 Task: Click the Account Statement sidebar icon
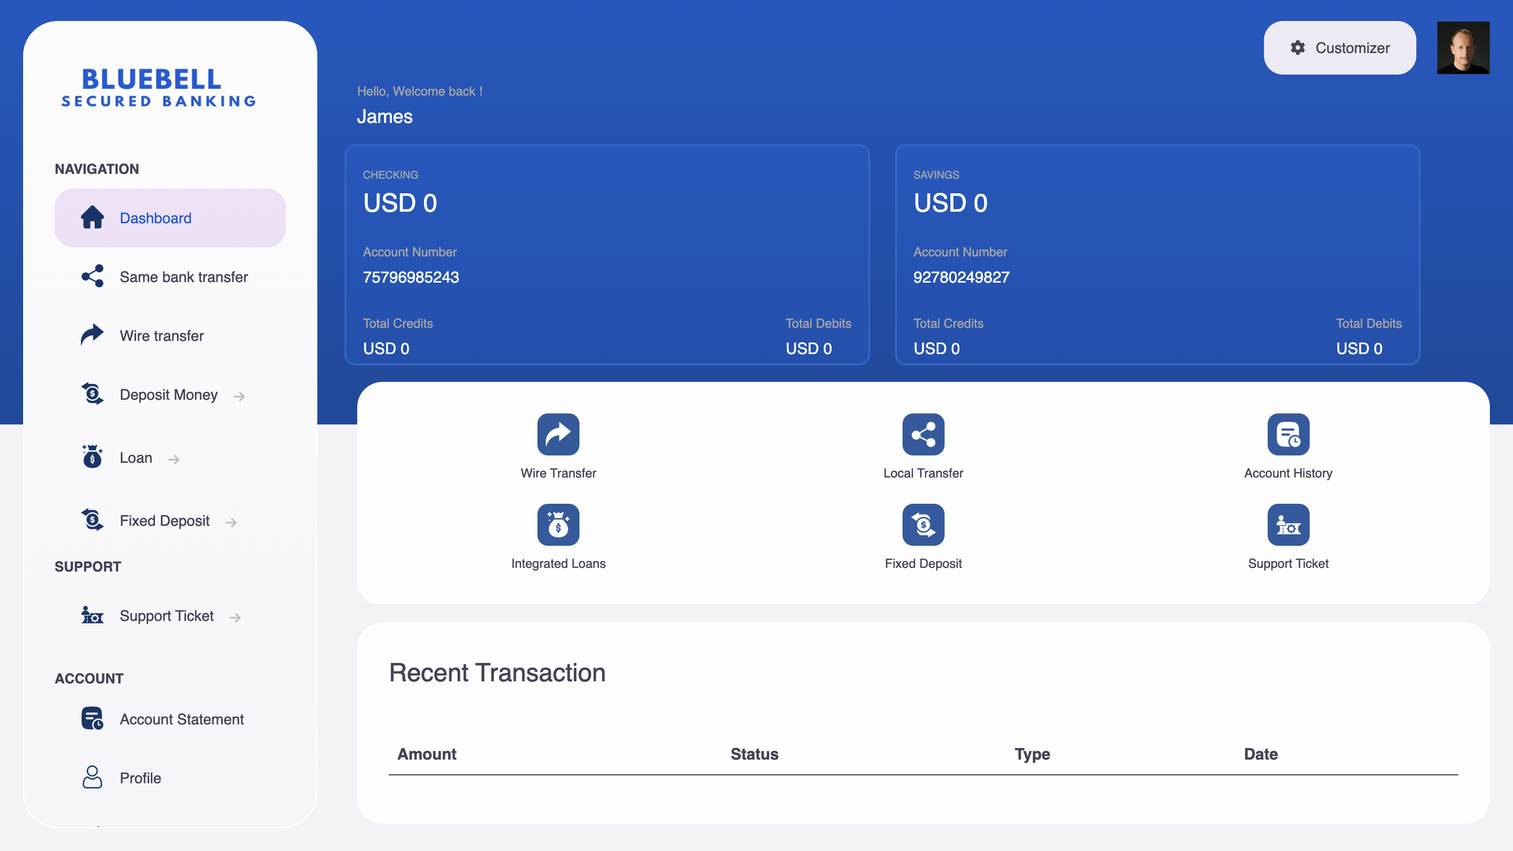pyautogui.click(x=92, y=718)
